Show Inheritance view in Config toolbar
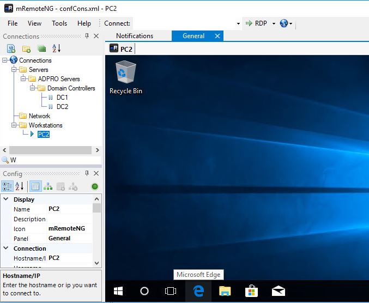Screen dimensions: 369x303 (48, 186)
